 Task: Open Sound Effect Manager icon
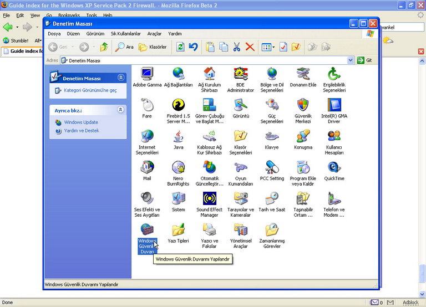point(210,199)
